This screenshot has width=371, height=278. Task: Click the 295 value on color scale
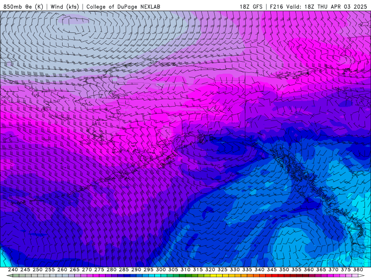(x=148, y=270)
